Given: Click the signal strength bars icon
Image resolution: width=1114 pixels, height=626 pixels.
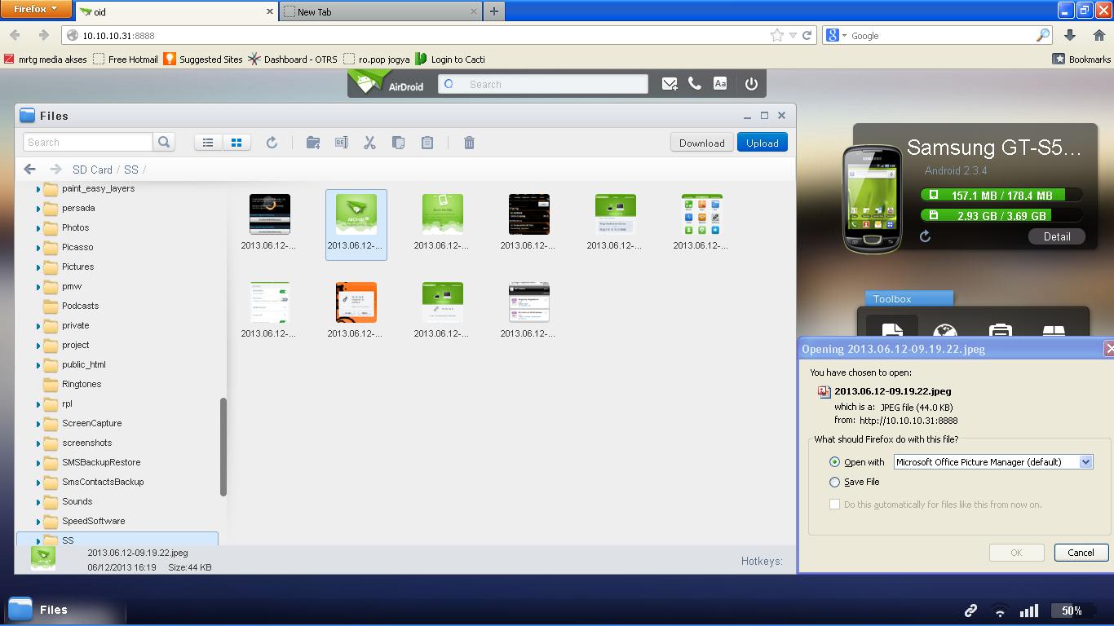Looking at the screenshot, I should pos(1029,611).
